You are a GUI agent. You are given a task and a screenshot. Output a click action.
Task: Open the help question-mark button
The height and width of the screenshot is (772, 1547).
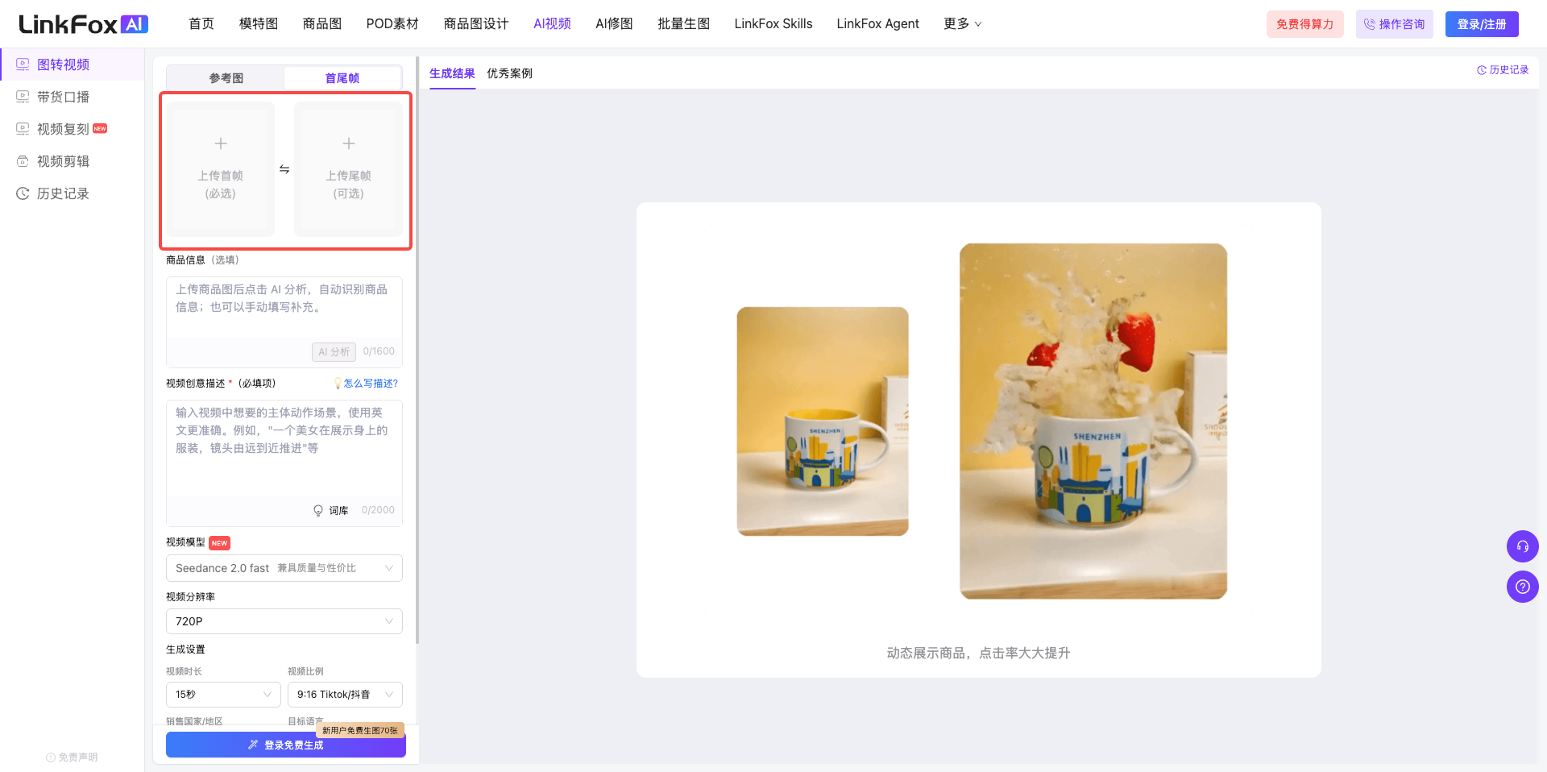coord(1523,587)
